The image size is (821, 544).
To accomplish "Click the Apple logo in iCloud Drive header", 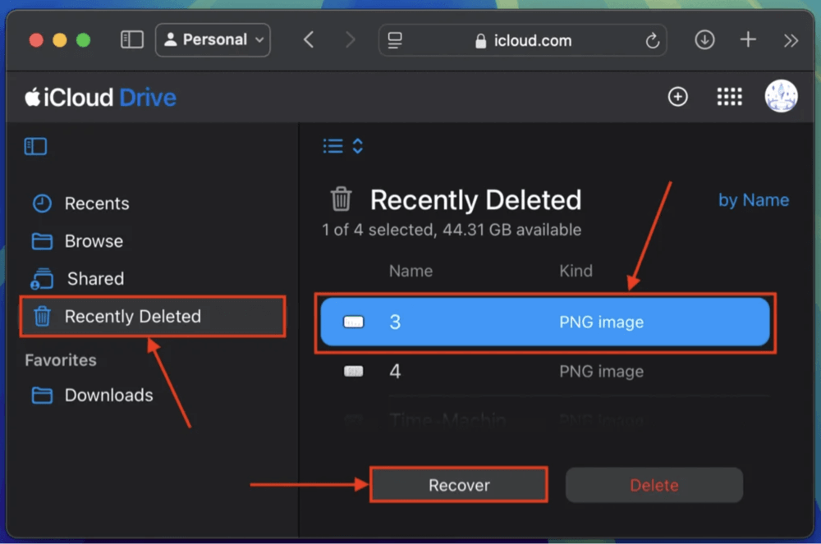I will pyautogui.click(x=31, y=97).
